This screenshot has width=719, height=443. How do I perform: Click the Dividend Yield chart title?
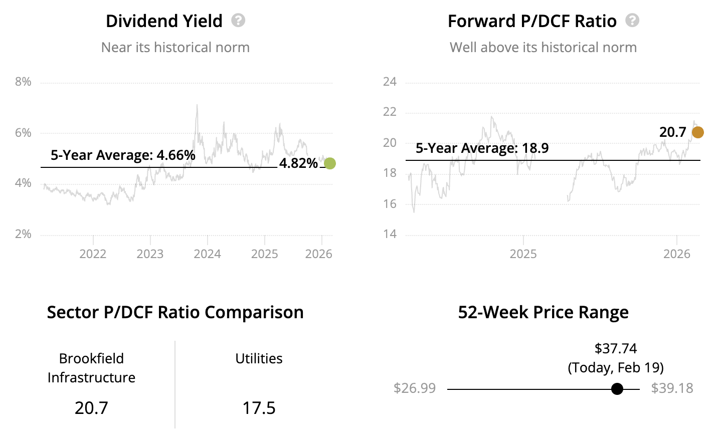point(164,21)
